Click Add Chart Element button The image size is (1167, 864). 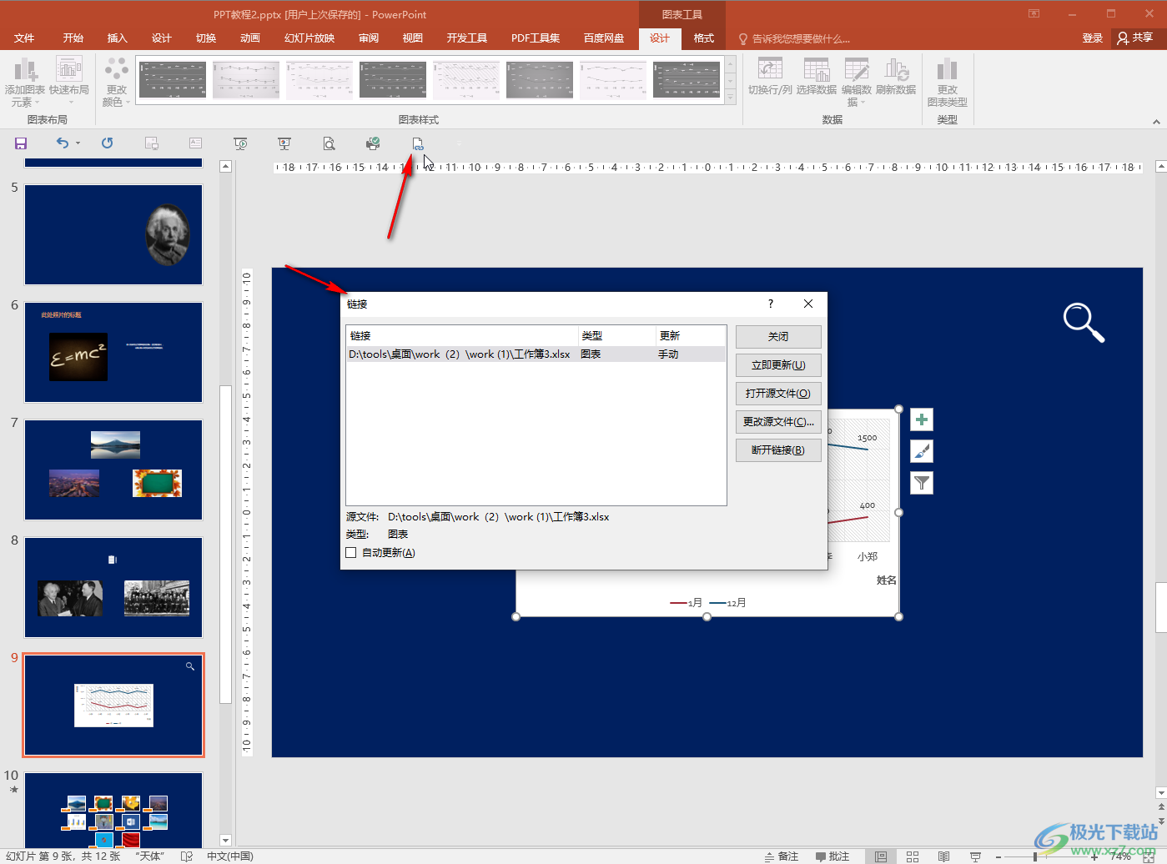tap(25, 82)
